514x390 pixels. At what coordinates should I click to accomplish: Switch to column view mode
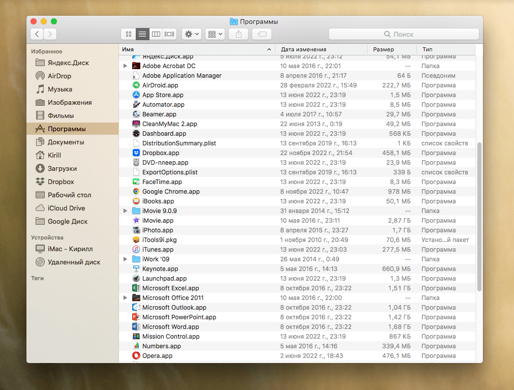coord(156,34)
